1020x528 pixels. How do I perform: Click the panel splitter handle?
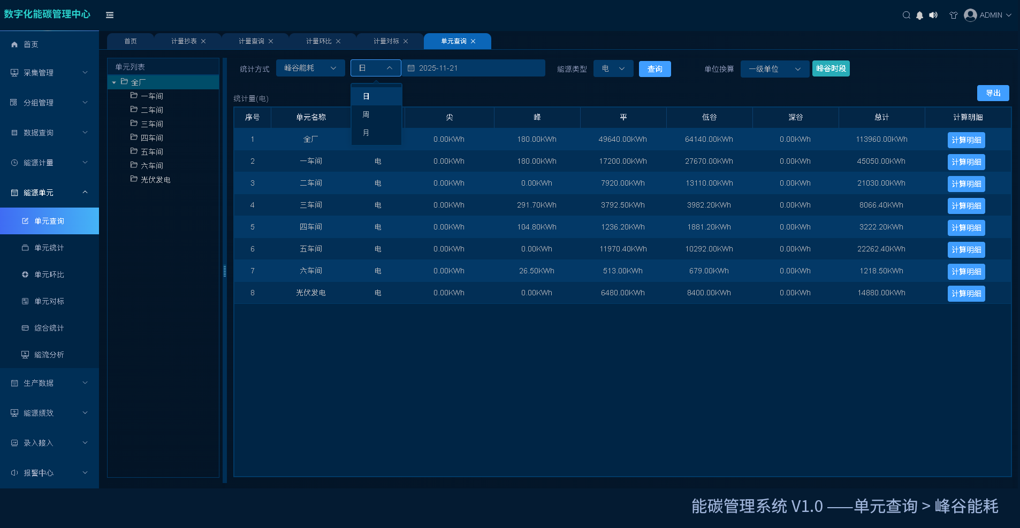pyautogui.click(x=225, y=271)
